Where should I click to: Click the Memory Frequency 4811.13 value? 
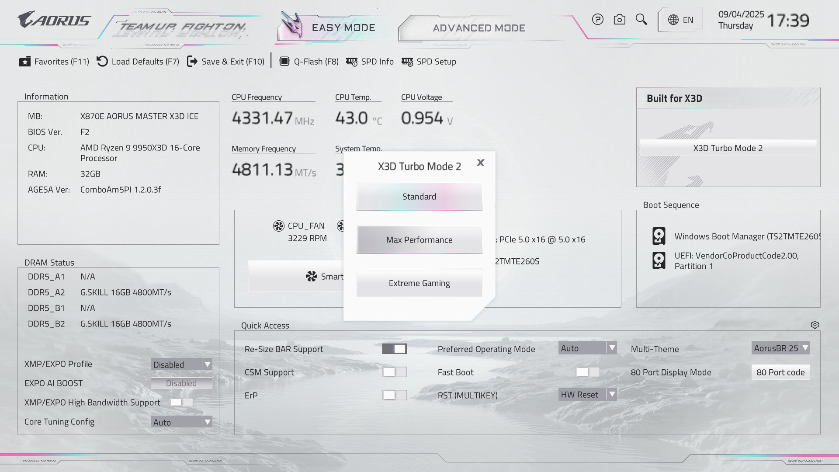[x=262, y=170]
